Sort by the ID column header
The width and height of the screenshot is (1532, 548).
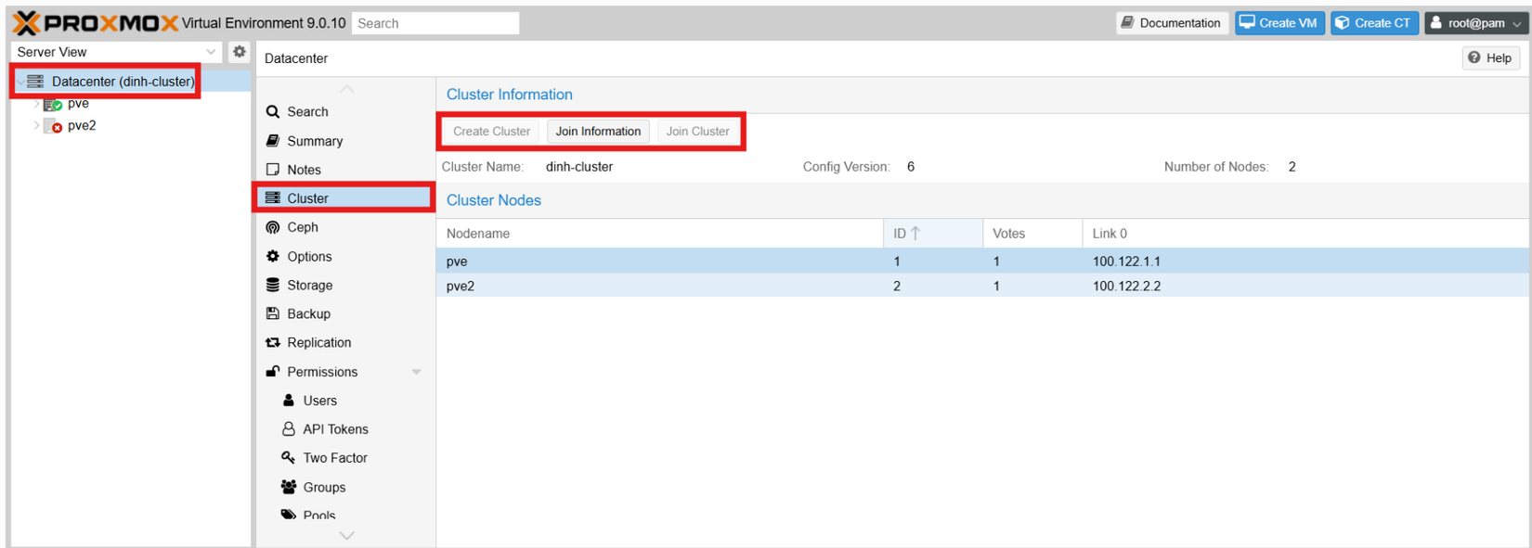pyautogui.click(x=932, y=234)
